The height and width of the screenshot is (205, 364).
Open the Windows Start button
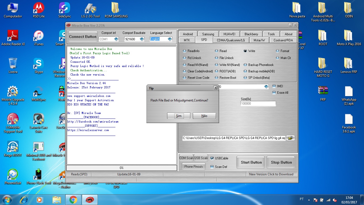pyautogui.click(x=7, y=199)
